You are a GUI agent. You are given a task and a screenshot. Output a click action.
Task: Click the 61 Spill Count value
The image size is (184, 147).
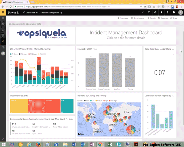pyautogui.click(x=34, y=131)
